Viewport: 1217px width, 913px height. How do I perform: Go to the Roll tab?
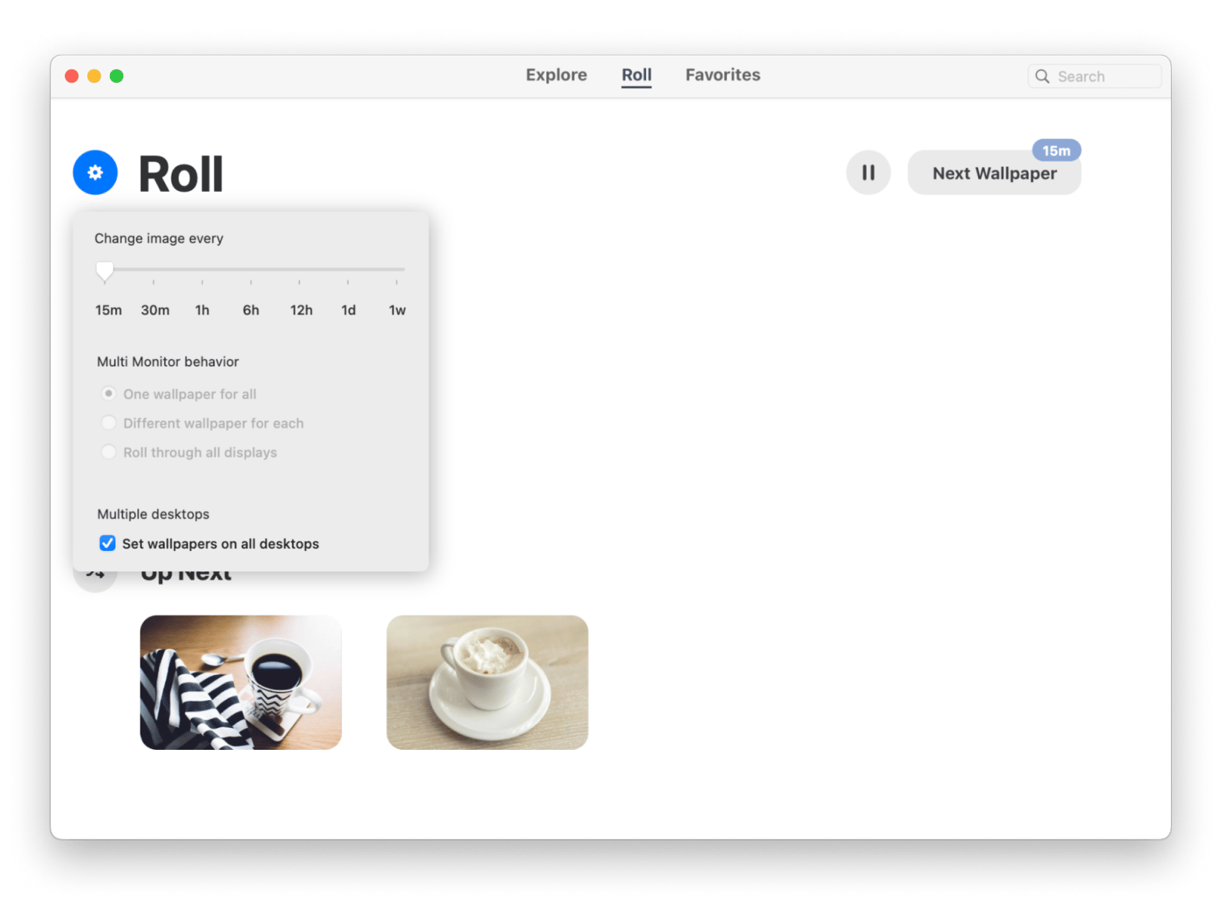coord(637,75)
